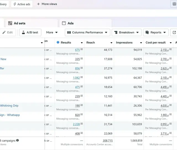Open table layout icon at top right
The image size is (177, 150).
click(x=174, y=4)
